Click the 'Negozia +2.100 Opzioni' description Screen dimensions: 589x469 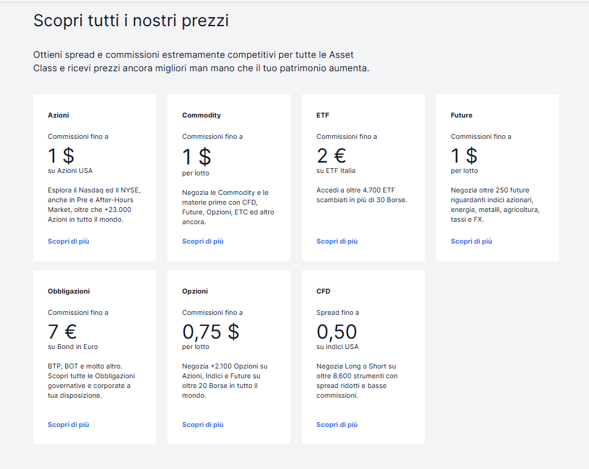(x=225, y=381)
